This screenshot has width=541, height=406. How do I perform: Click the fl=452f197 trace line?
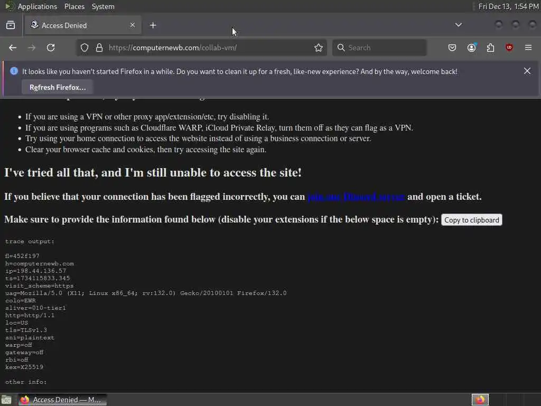(22, 256)
